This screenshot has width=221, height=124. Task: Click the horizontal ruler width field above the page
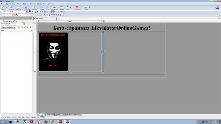[70, 21]
